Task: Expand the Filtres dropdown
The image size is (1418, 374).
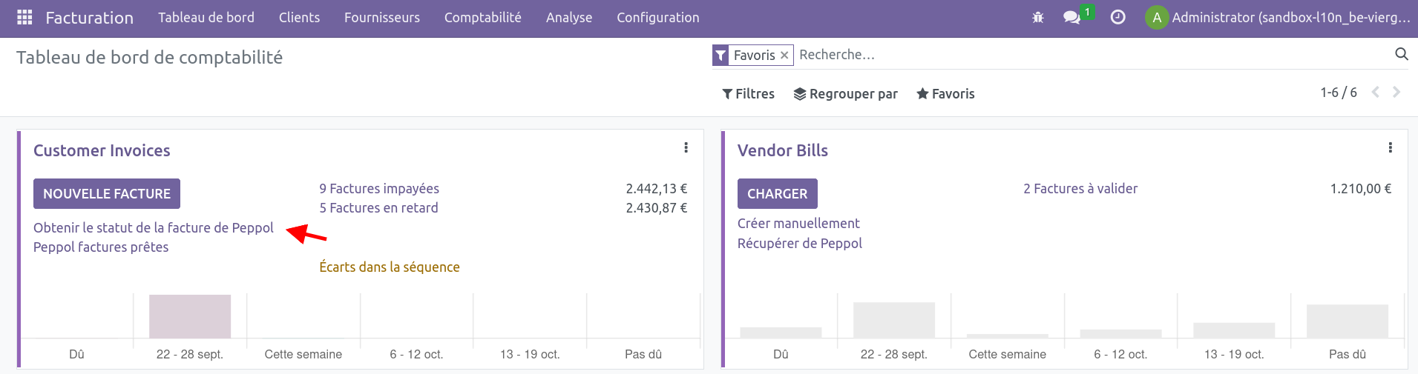Action: [x=748, y=94]
